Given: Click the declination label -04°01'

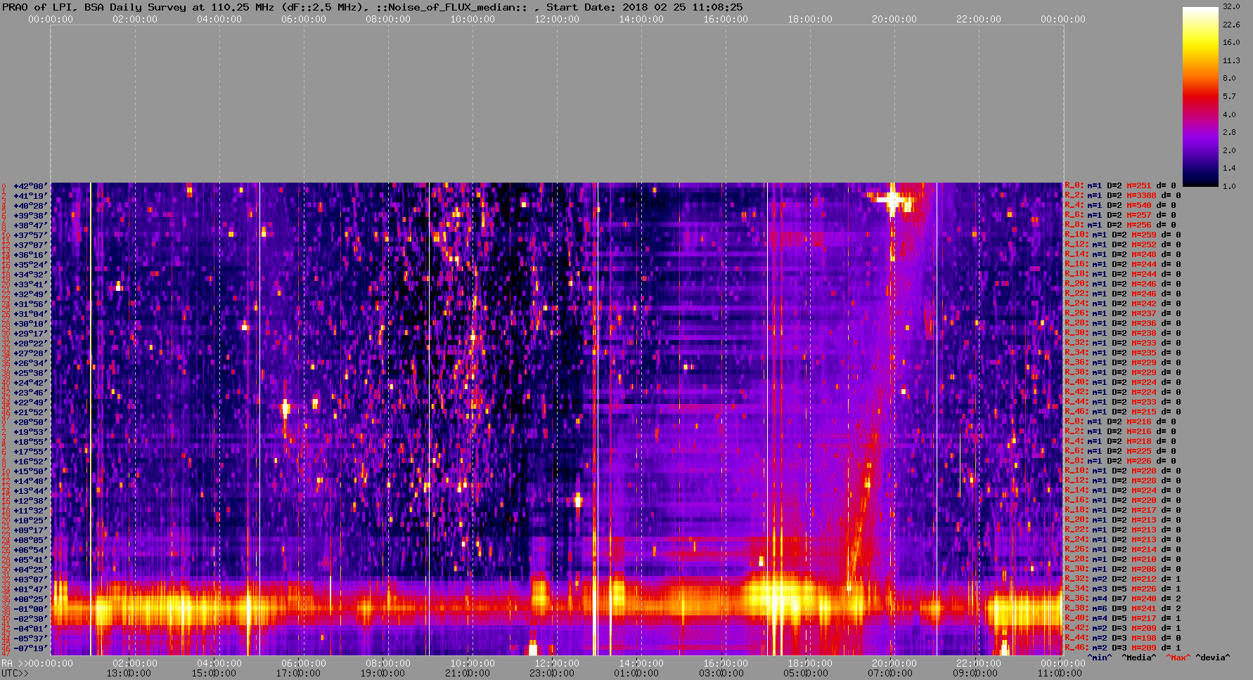Looking at the screenshot, I should [30, 629].
